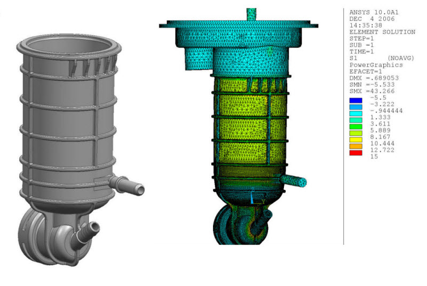The image size is (427, 286).
Task: Click the legend value -.944444
Action: [x=386, y=111]
